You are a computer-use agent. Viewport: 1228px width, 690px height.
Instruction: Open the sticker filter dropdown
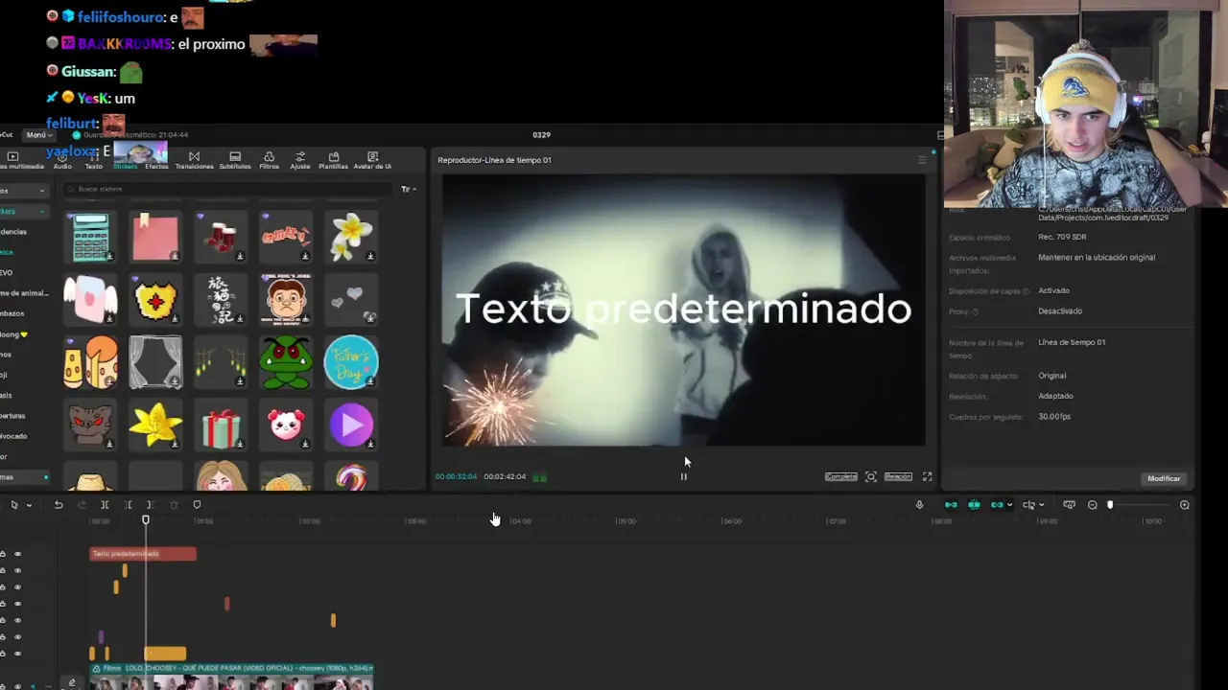(408, 189)
